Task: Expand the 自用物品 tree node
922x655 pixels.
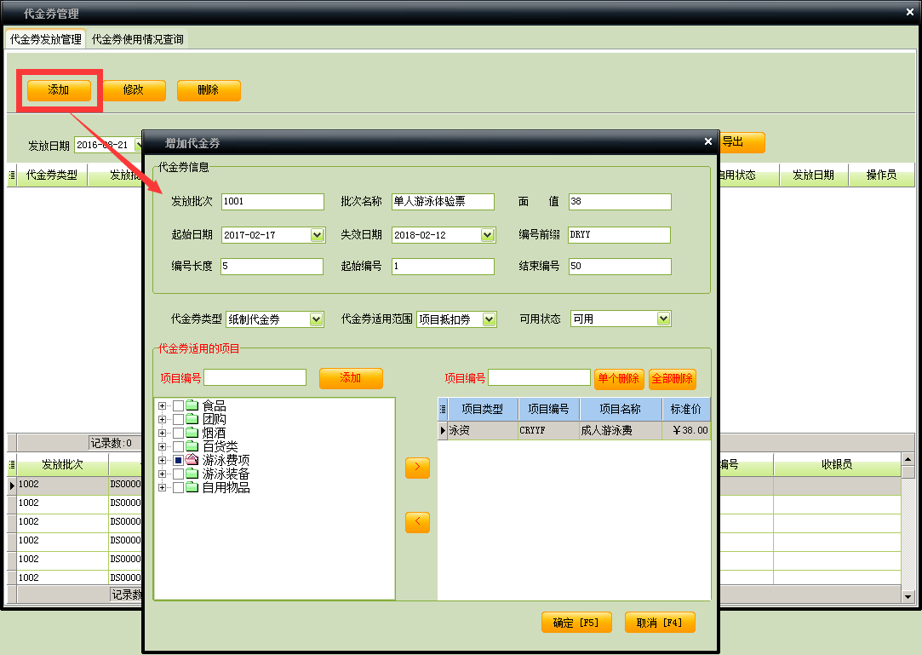Action: (x=163, y=488)
